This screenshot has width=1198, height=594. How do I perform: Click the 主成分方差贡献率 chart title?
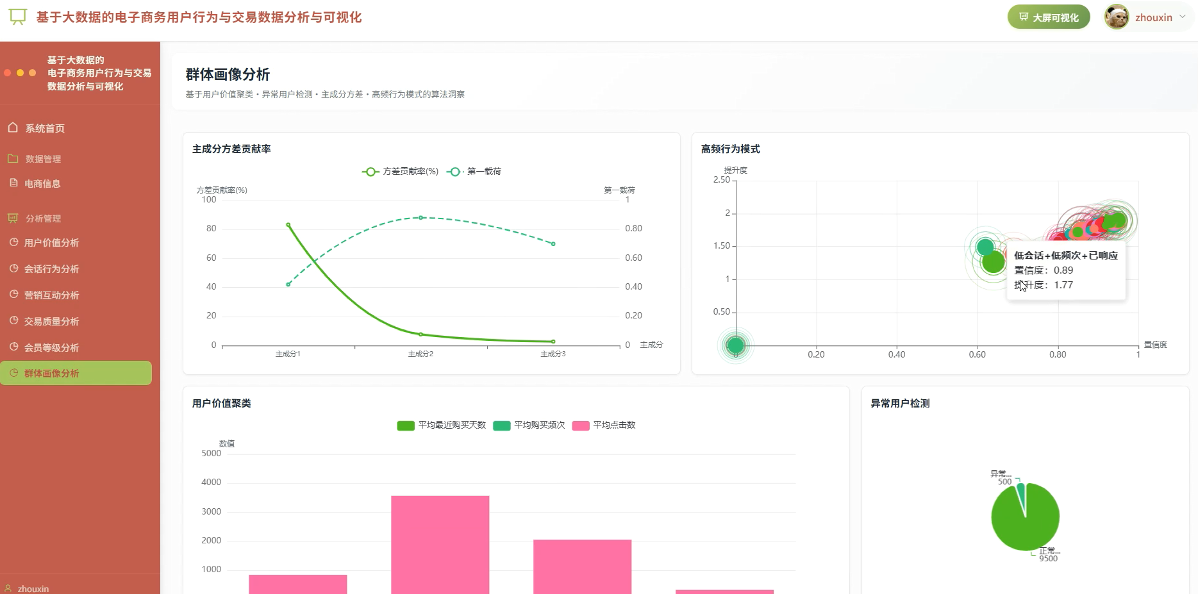pyautogui.click(x=231, y=149)
